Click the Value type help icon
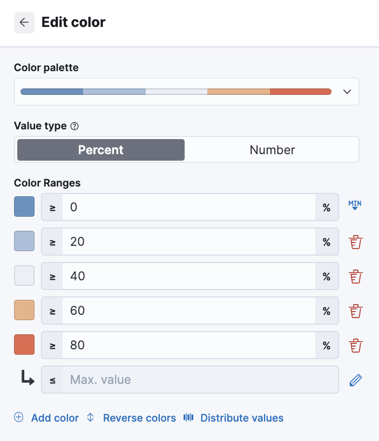Viewport: 379px width, 441px height. tap(75, 126)
